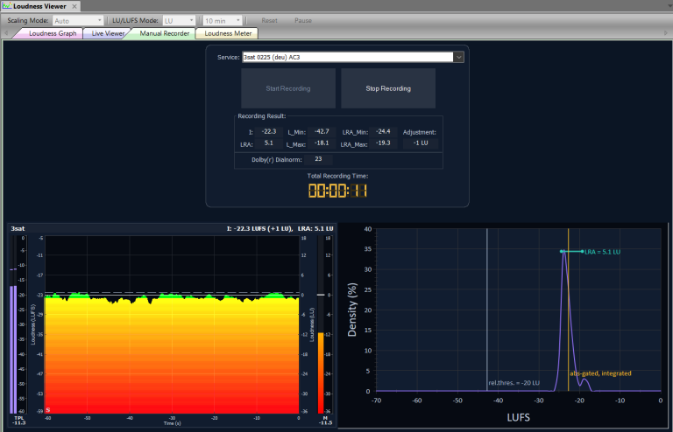Select the Manual Recorder tab
Image resolution: width=673 pixels, height=432 pixels.
tap(165, 33)
